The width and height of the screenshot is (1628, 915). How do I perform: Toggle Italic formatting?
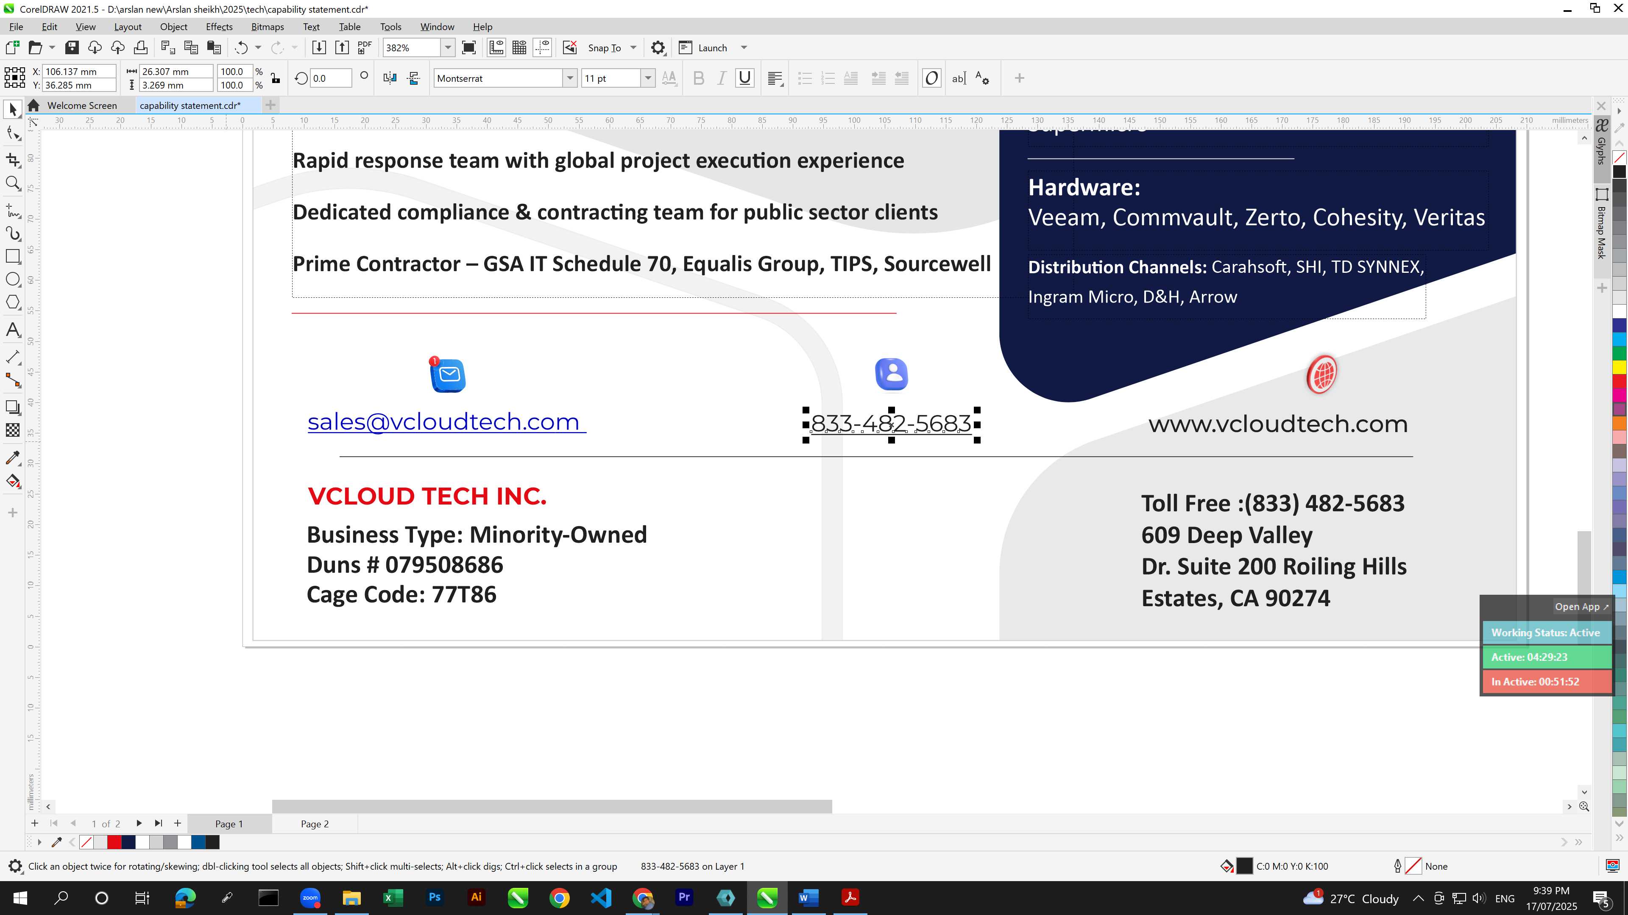[721, 78]
